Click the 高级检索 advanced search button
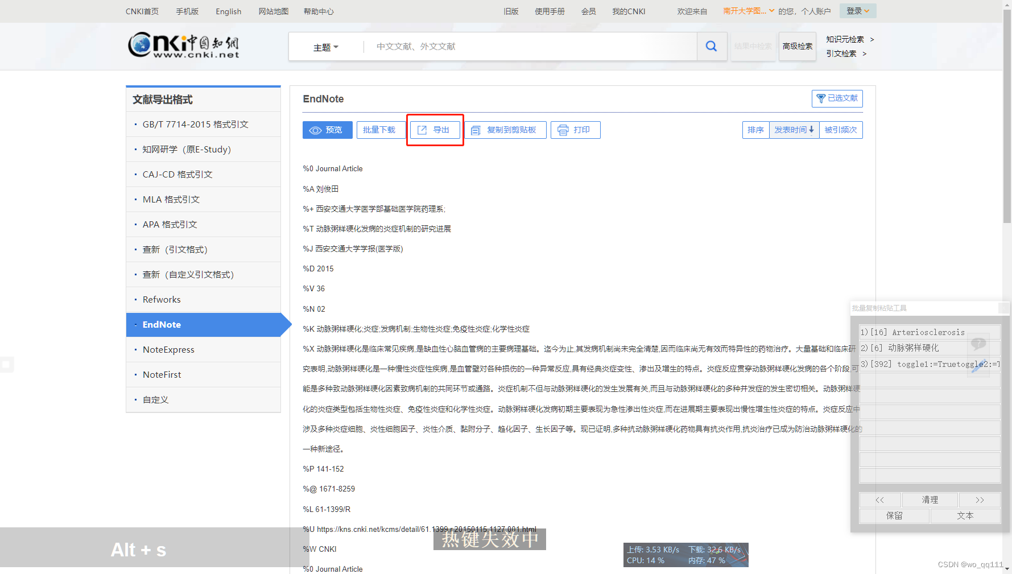This screenshot has height=574, width=1012. pyautogui.click(x=797, y=46)
